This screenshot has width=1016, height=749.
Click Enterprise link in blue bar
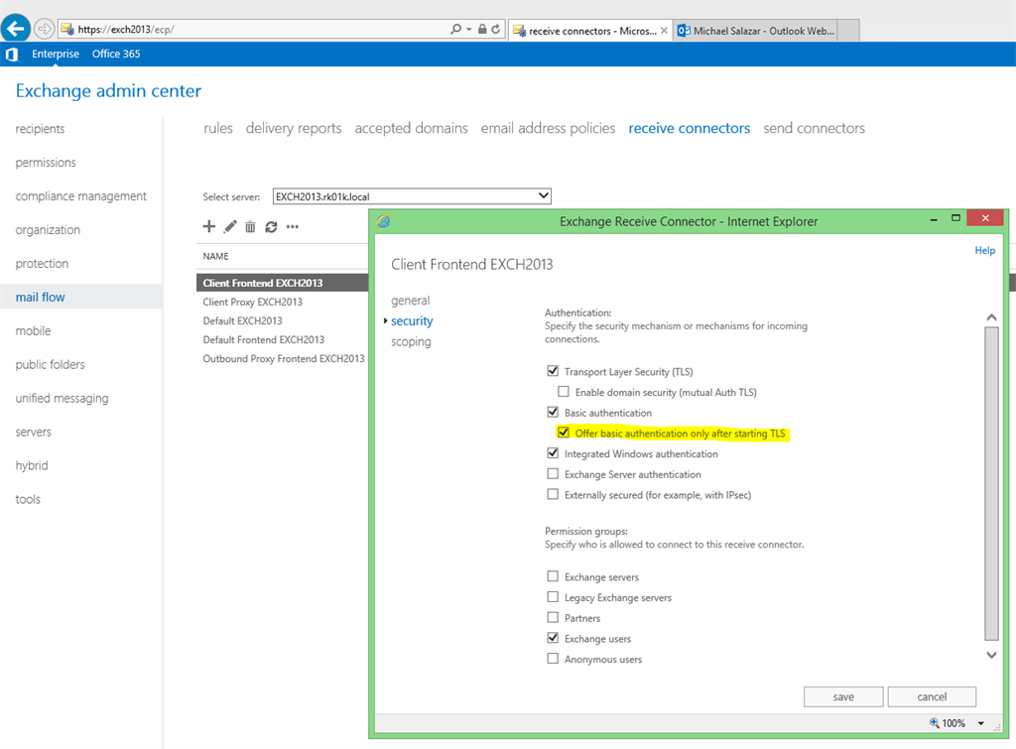(56, 54)
